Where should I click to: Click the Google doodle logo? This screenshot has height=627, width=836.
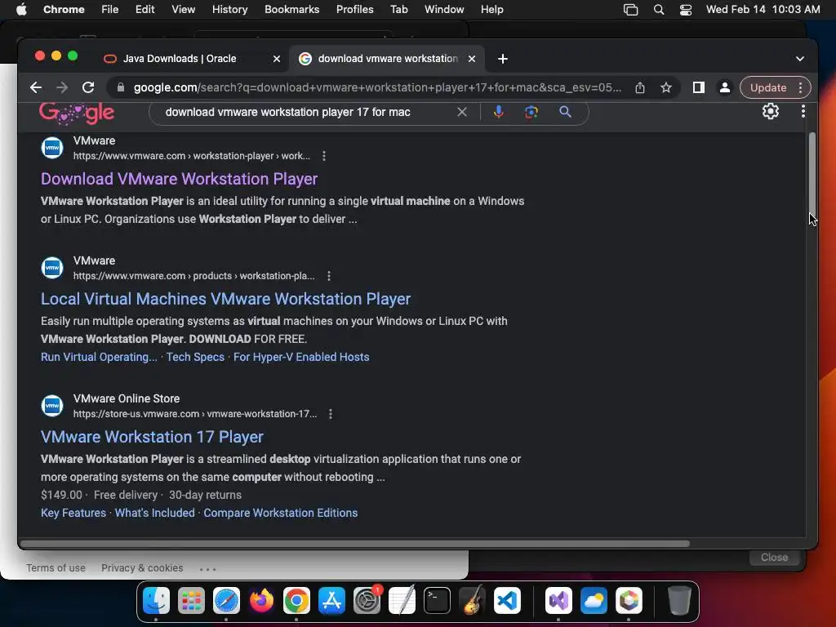pos(76,113)
